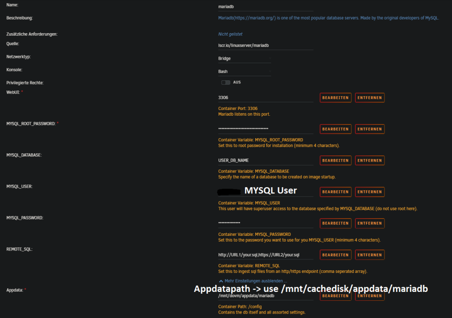The height and width of the screenshot is (318, 452).
Task: Click Bearbeiten for WebUI port
Action: (x=335, y=98)
